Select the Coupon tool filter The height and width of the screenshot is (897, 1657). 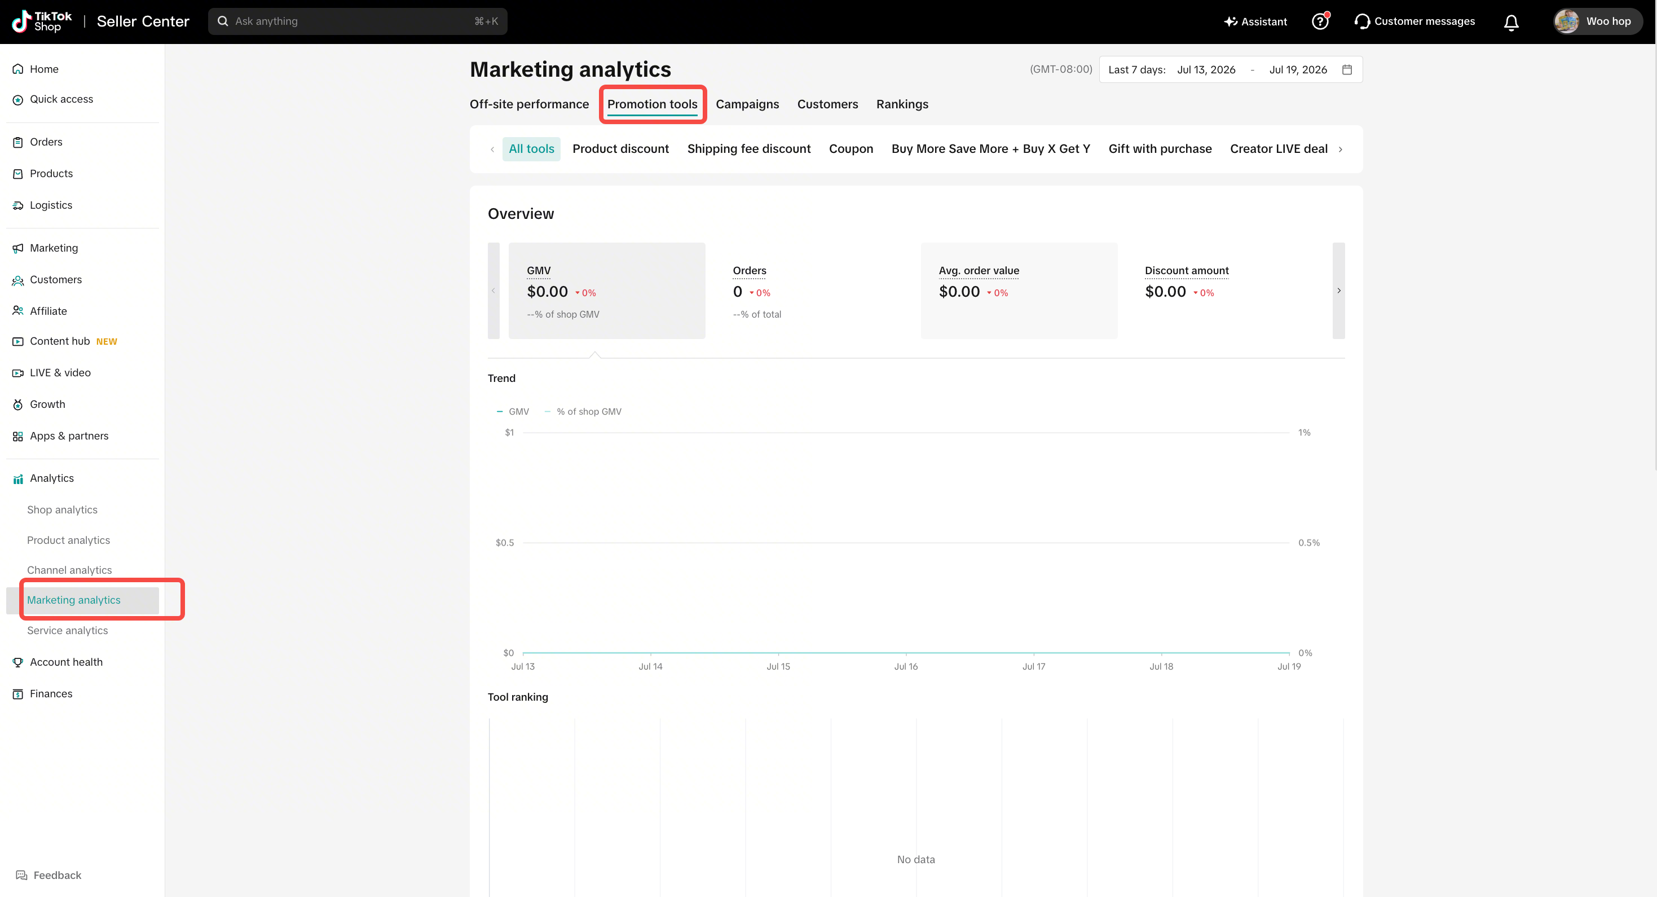point(850,148)
